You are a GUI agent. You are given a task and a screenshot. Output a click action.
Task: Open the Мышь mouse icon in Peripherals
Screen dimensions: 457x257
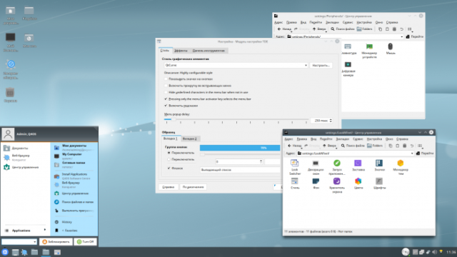click(391, 49)
